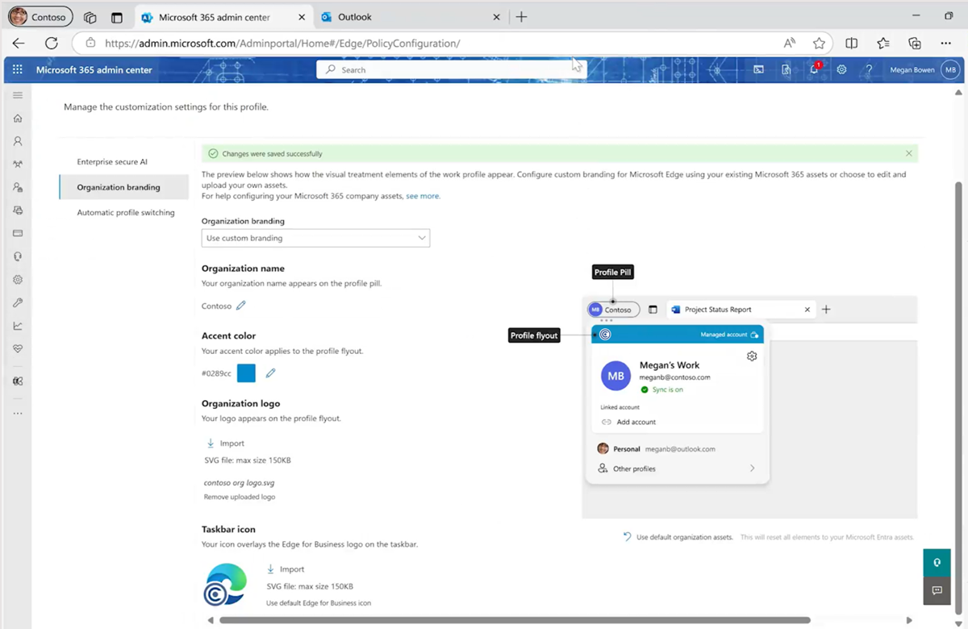Open the 'see more' help link
The height and width of the screenshot is (629, 968).
[422, 195]
